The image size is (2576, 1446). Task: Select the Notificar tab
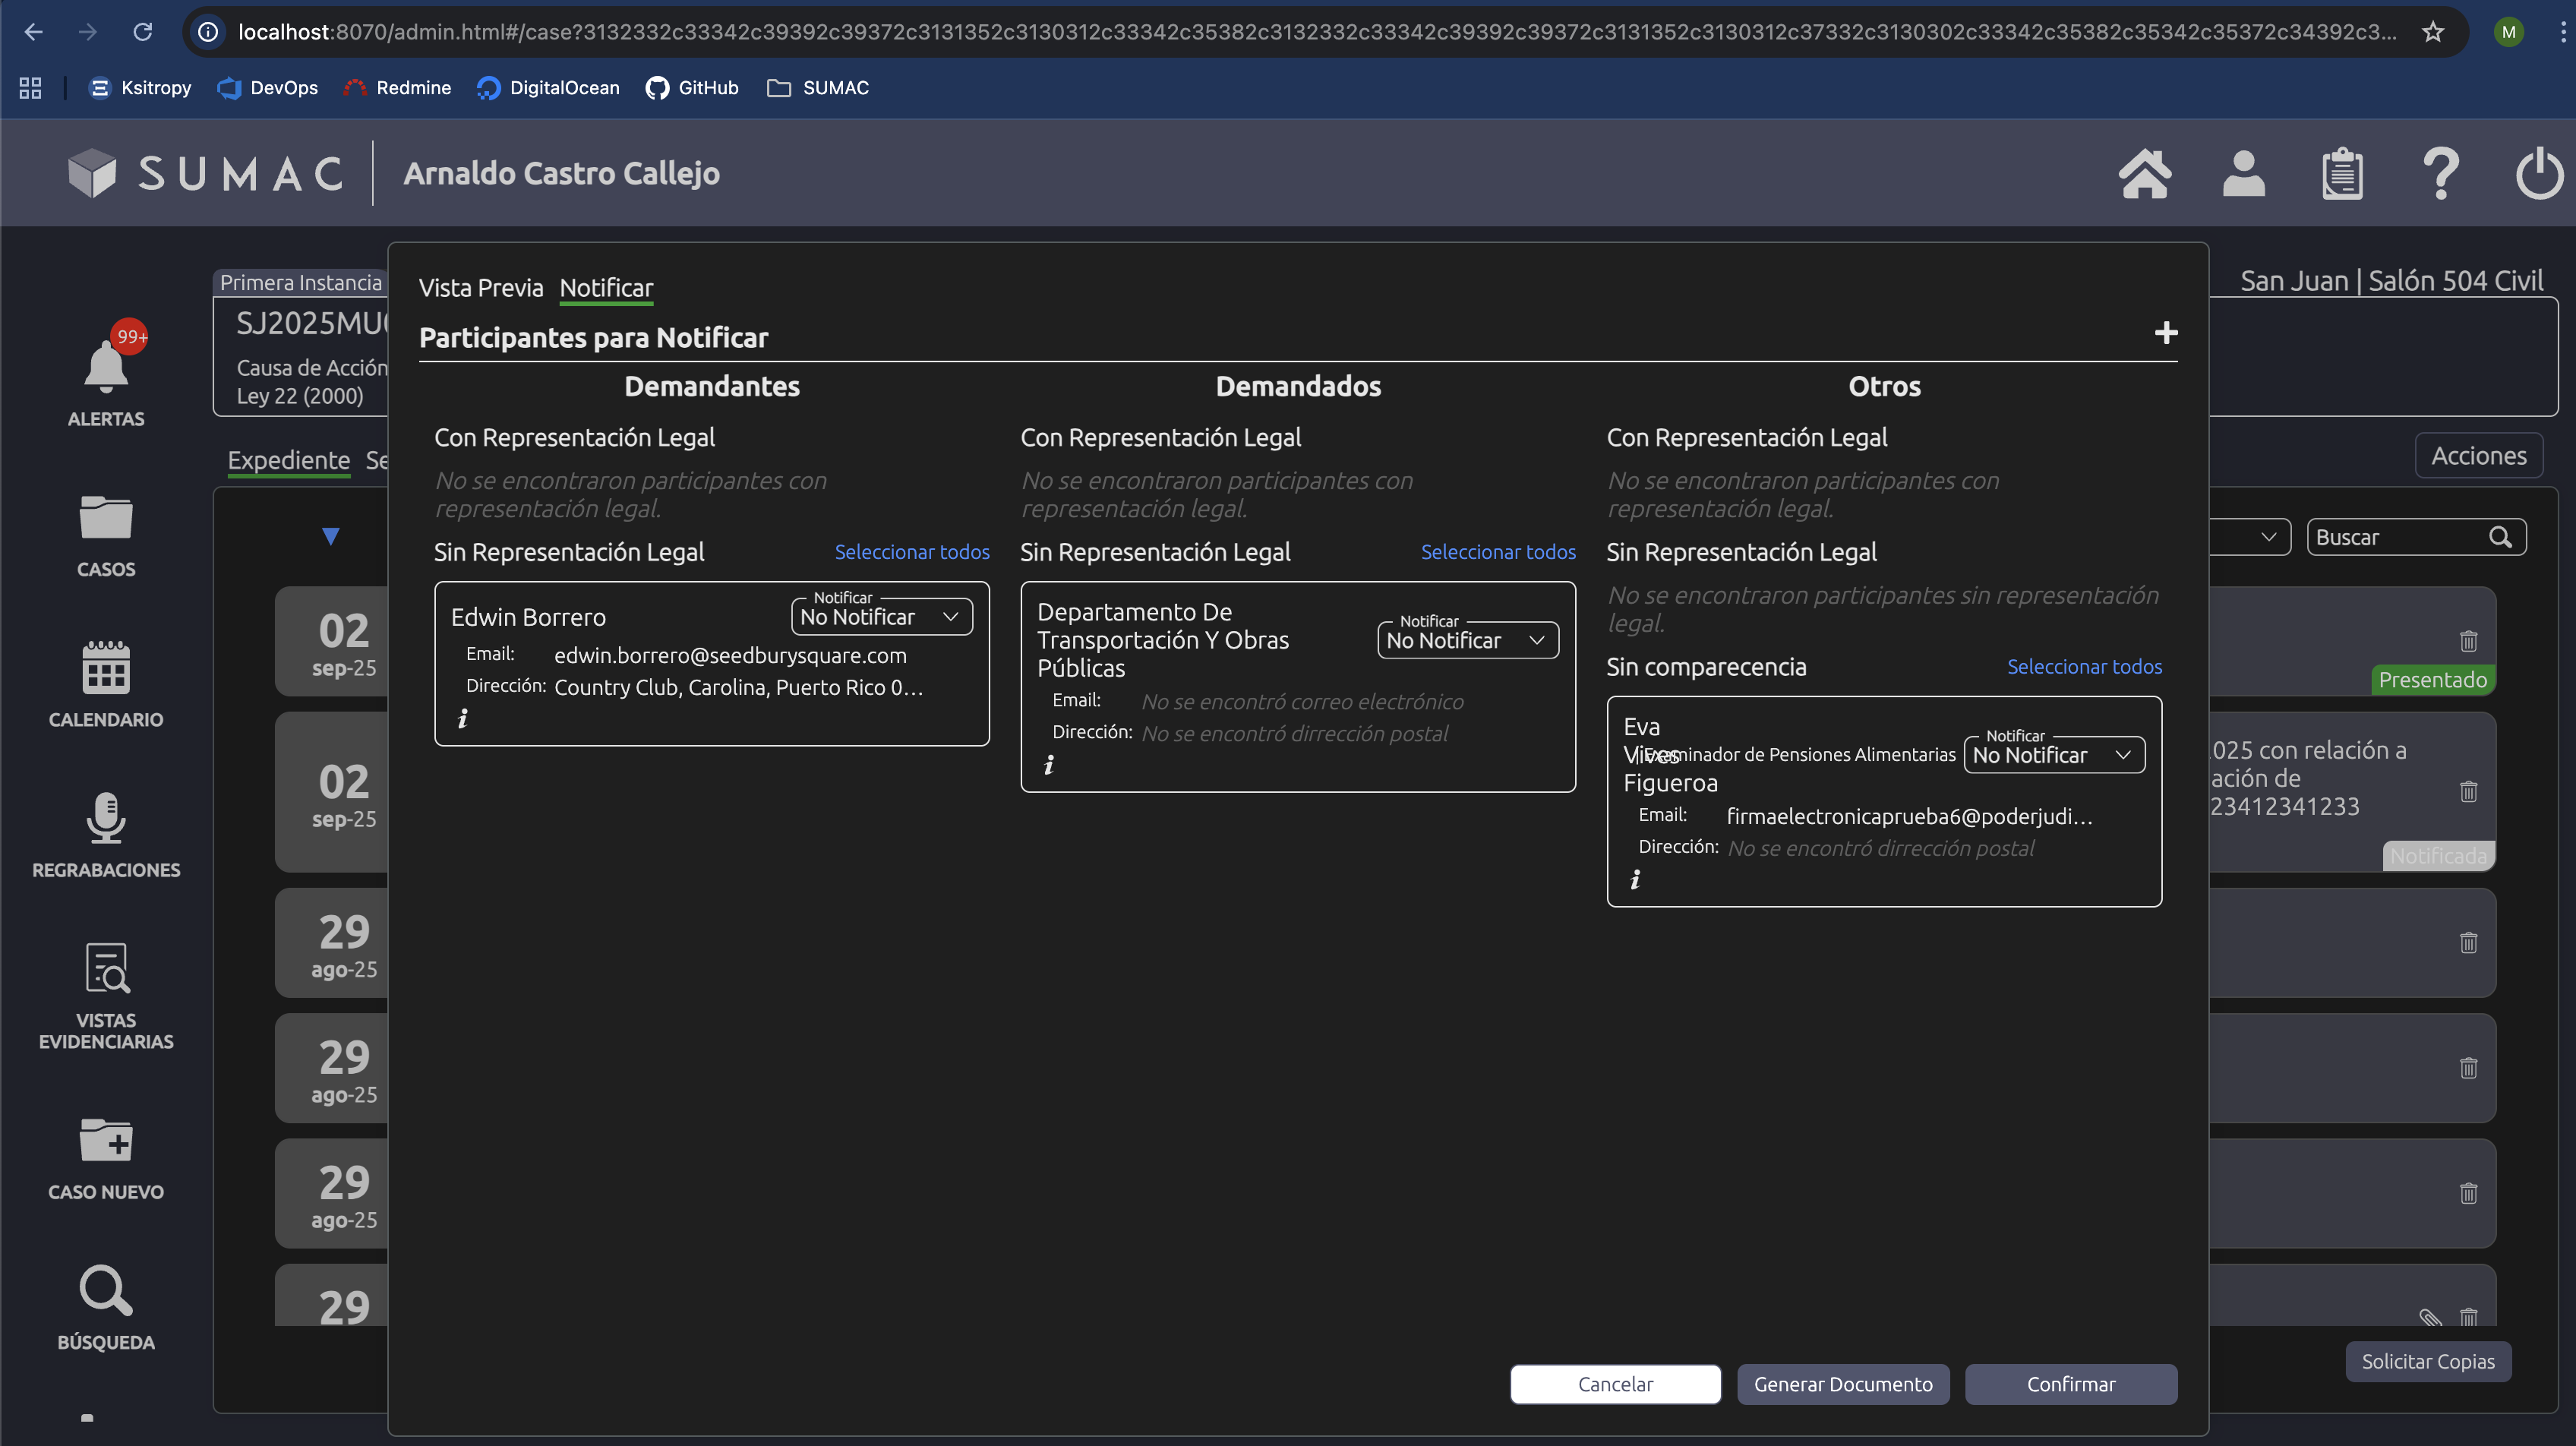[606, 288]
